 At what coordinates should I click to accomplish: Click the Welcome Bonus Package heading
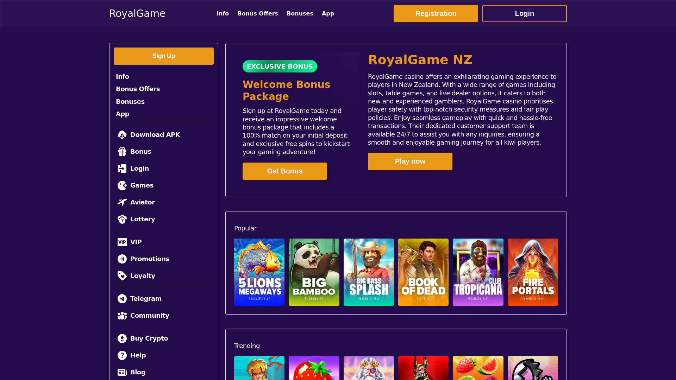(x=286, y=90)
